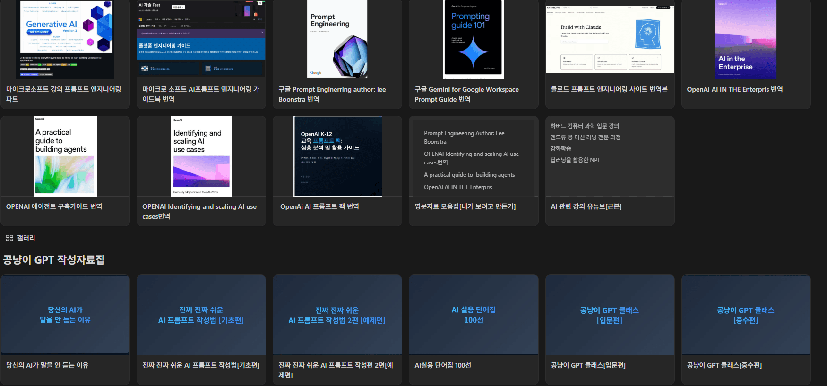Open the Generative AI for Beginners thumbnail

click(66, 39)
